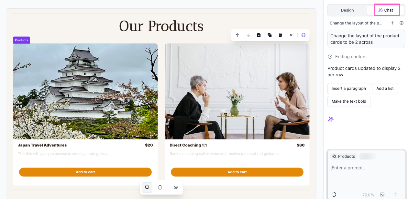
Task: Choose the Insert a paragraph suggestion
Action: click(x=349, y=89)
